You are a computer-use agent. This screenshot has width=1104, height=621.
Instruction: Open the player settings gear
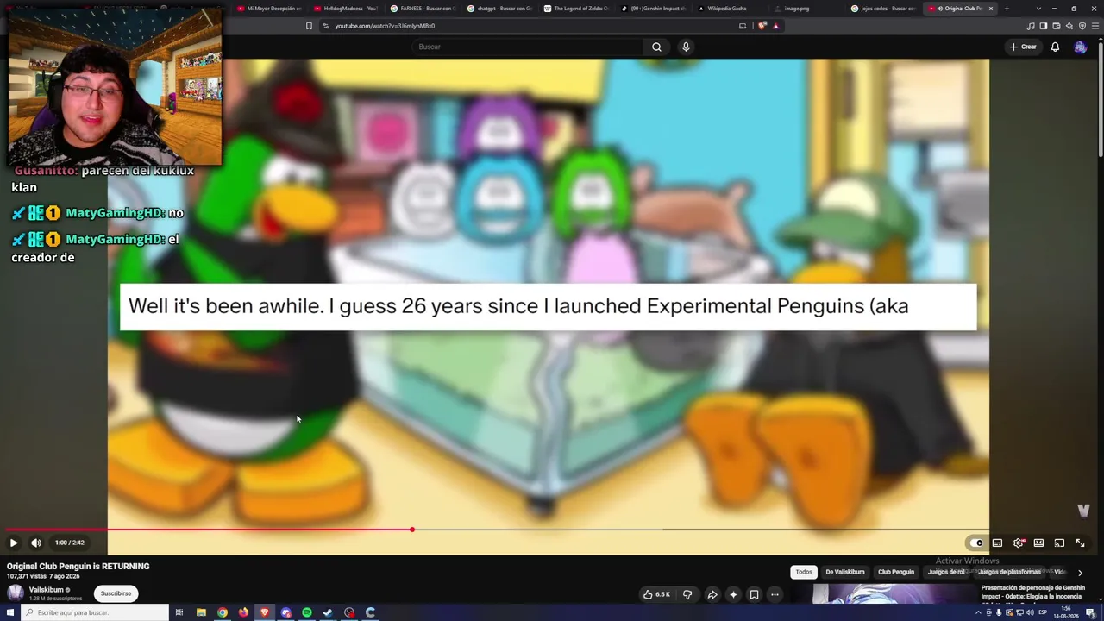coord(1018,543)
